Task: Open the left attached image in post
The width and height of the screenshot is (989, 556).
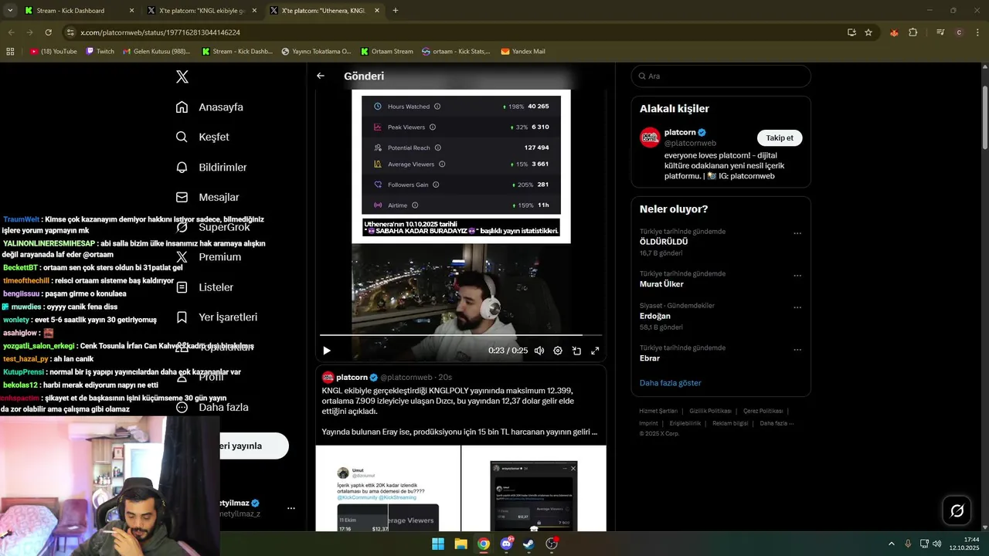Action: pos(388,489)
